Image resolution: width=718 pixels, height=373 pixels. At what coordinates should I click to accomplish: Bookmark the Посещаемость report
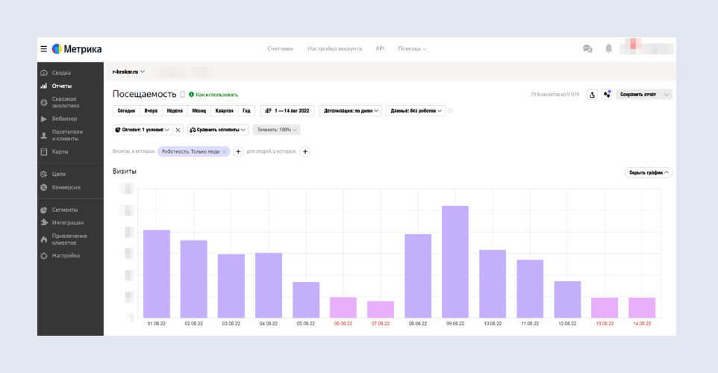pos(183,95)
